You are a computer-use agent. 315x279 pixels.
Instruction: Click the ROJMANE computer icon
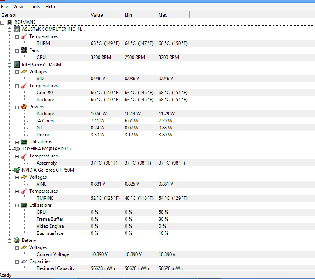click(9, 22)
